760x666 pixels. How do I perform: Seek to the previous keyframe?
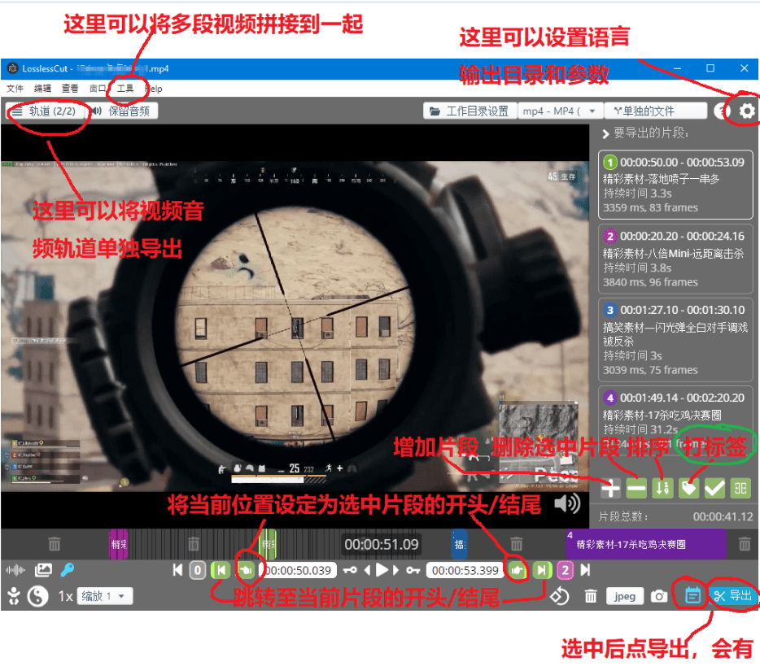(x=350, y=570)
